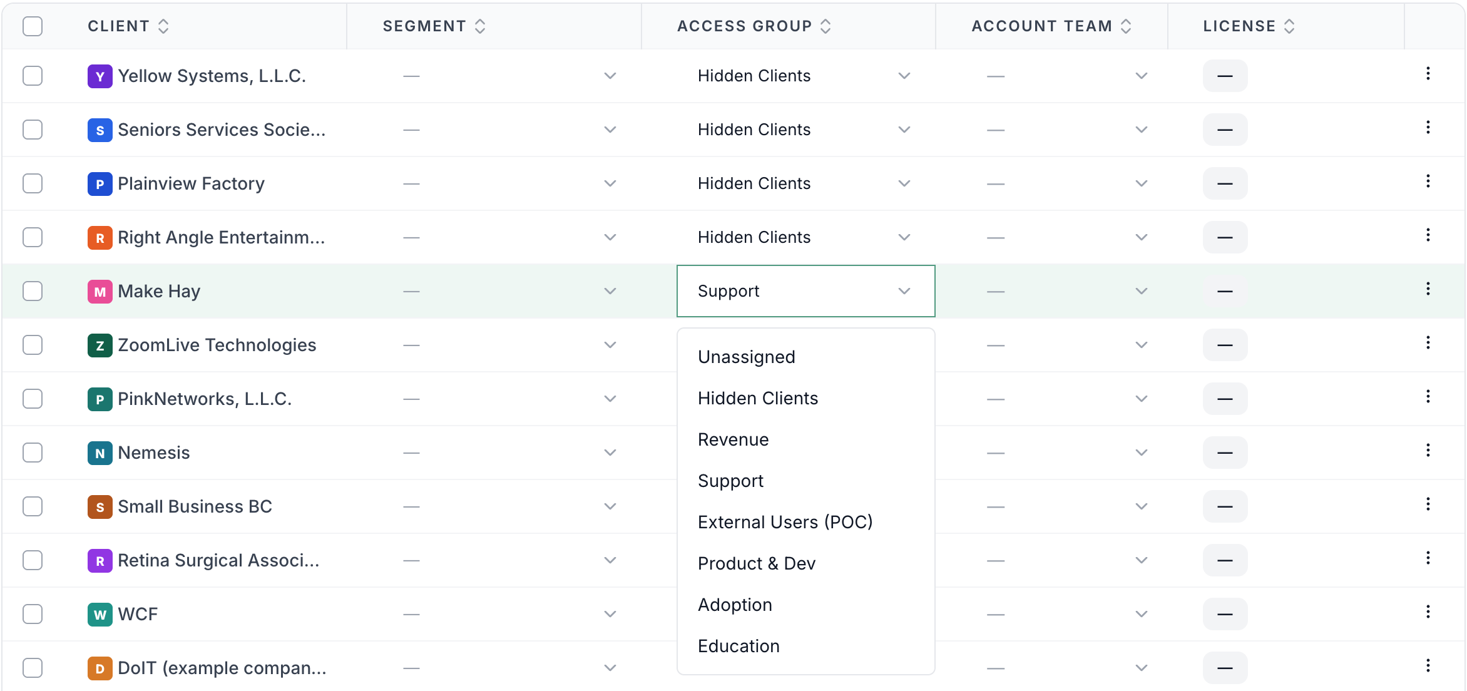The height and width of the screenshot is (691, 1467).
Task: Sort by the Access Group column sort arrows
Action: click(826, 26)
